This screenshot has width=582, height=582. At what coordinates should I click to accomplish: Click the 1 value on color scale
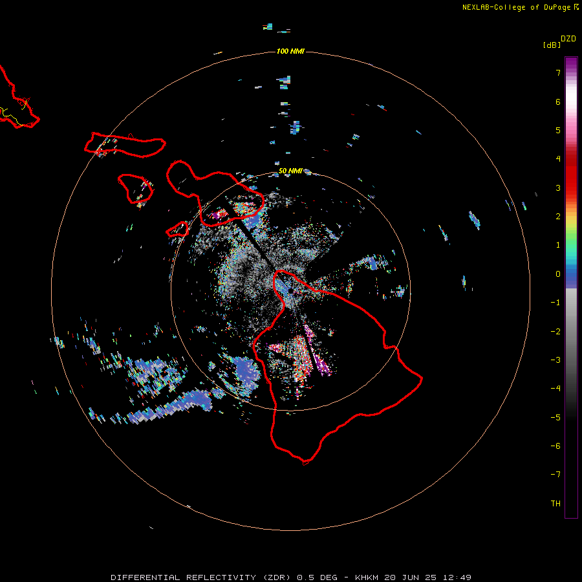[x=558, y=245]
